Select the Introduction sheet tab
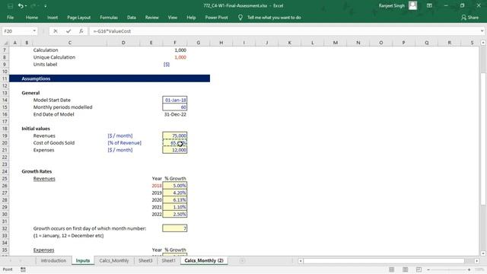 pyautogui.click(x=53, y=260)
